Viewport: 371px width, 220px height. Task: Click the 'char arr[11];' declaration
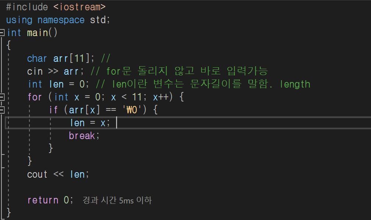point(60,58)
